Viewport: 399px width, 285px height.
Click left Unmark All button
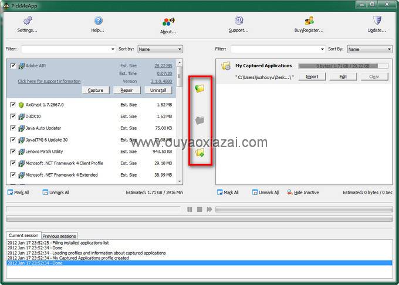(56, 193)
